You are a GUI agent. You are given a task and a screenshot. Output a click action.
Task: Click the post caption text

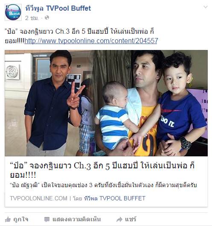(81, 36)
